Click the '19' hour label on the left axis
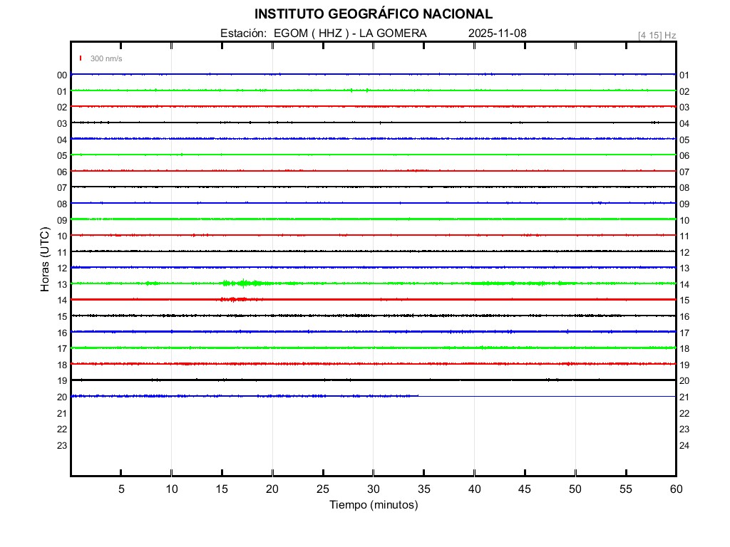 (62, 380)
